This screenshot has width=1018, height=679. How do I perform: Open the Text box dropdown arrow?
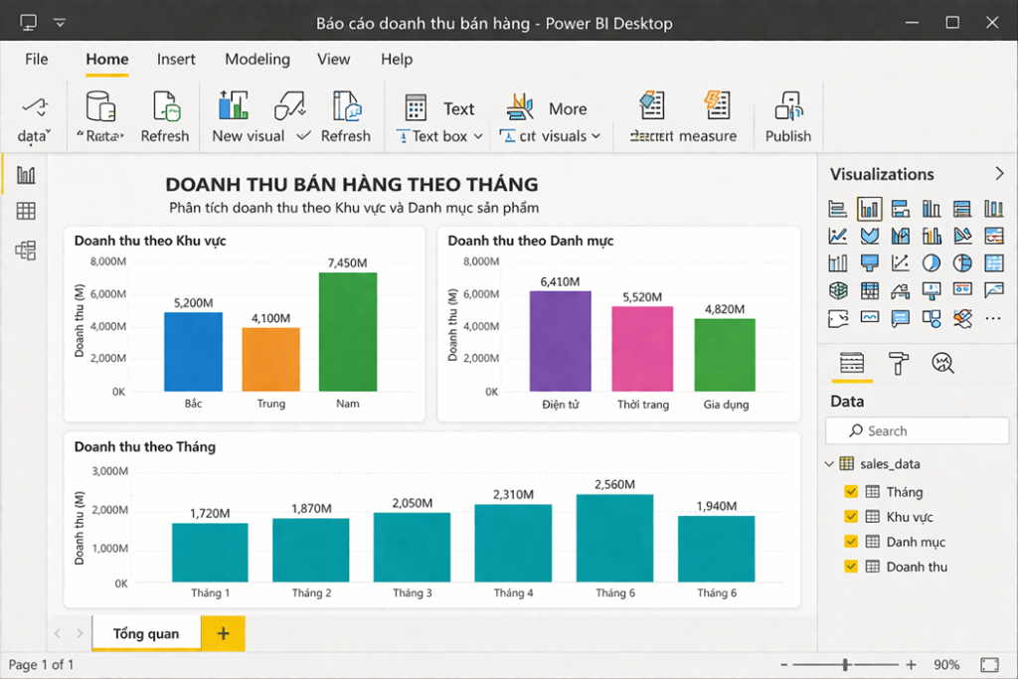coord(478,136)
